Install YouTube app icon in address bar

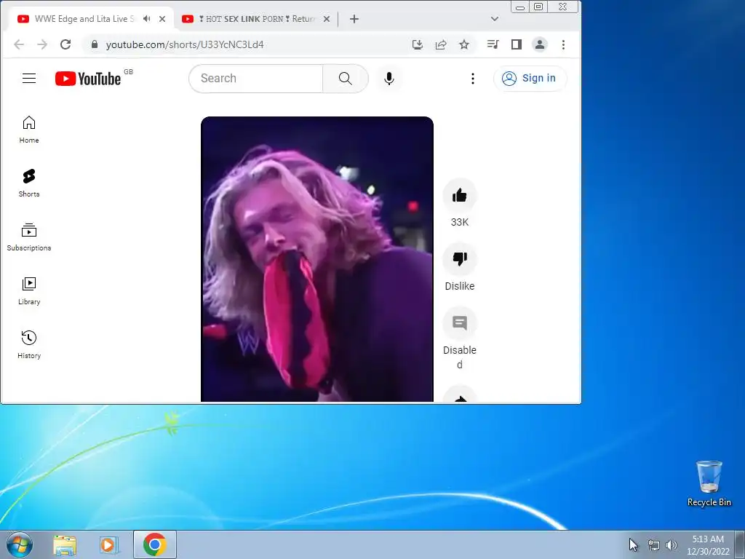coord(418,44)
